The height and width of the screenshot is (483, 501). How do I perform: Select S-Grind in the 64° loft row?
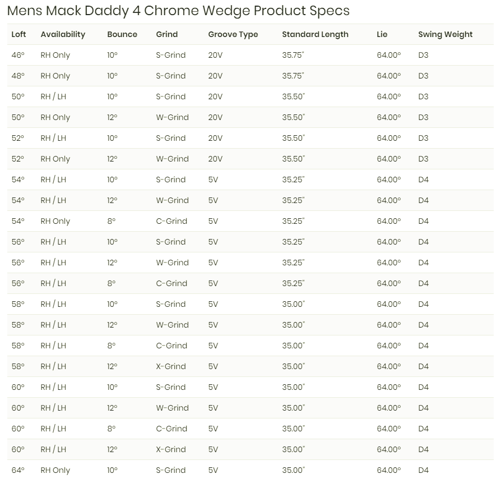coord(170,470)
